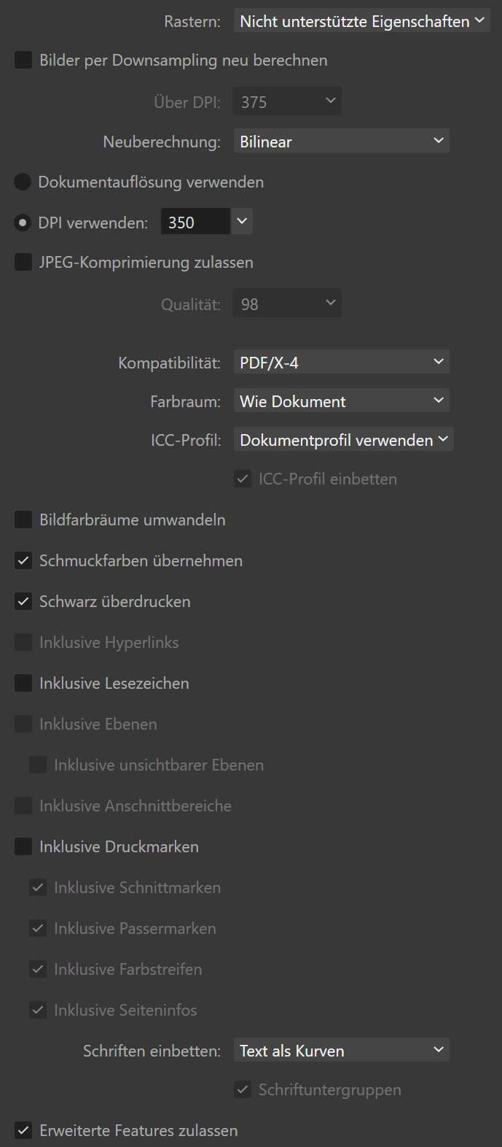Open the Neuberechnung Bilinear dropdown

click(x=341, y=141)
